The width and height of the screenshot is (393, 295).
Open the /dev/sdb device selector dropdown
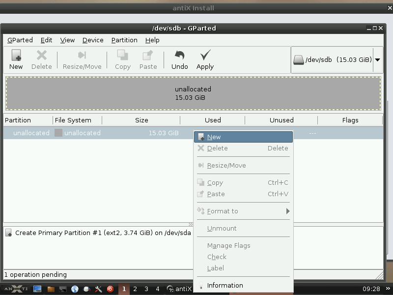coord(377,59)
